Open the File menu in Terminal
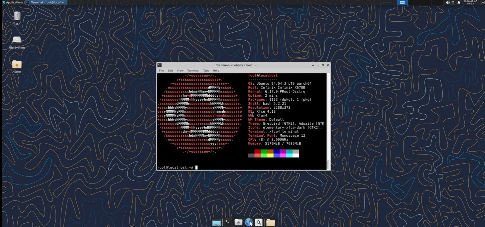 pyautogui.click(x=161, y=71)
